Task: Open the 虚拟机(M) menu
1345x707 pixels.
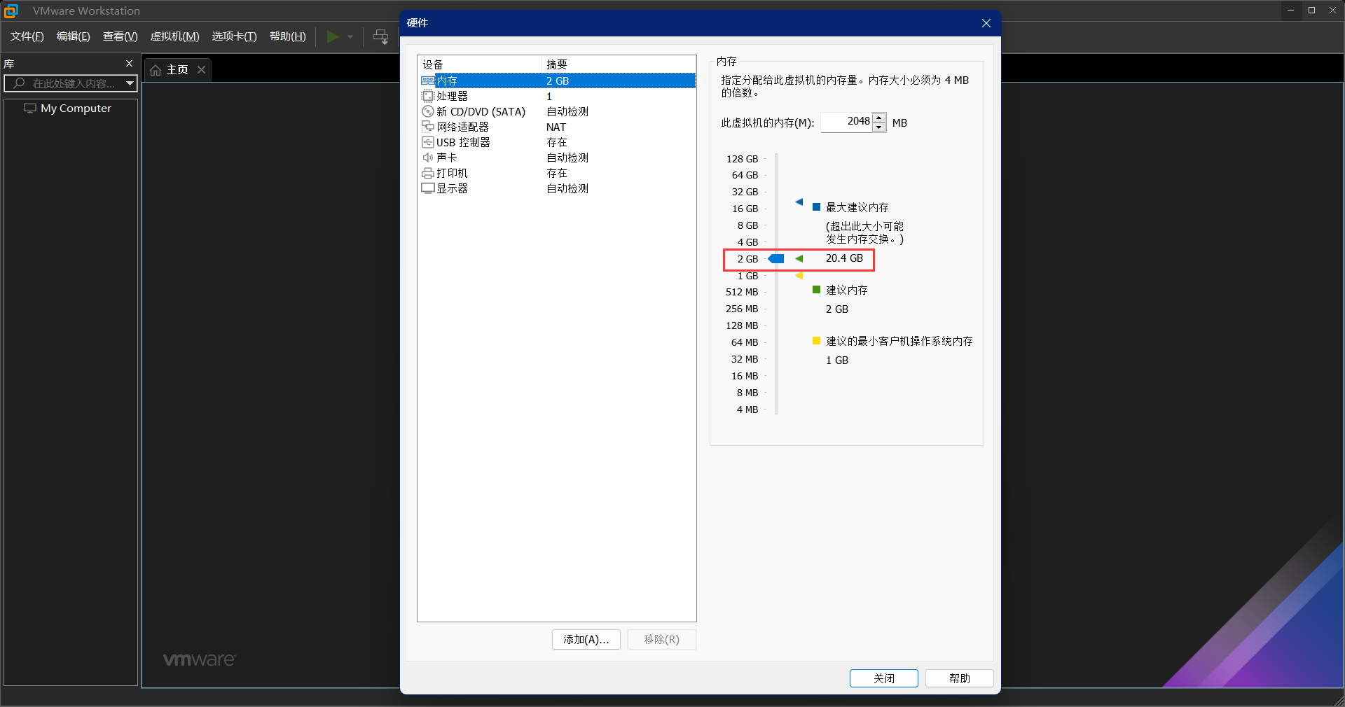Action: click(174, 36)
